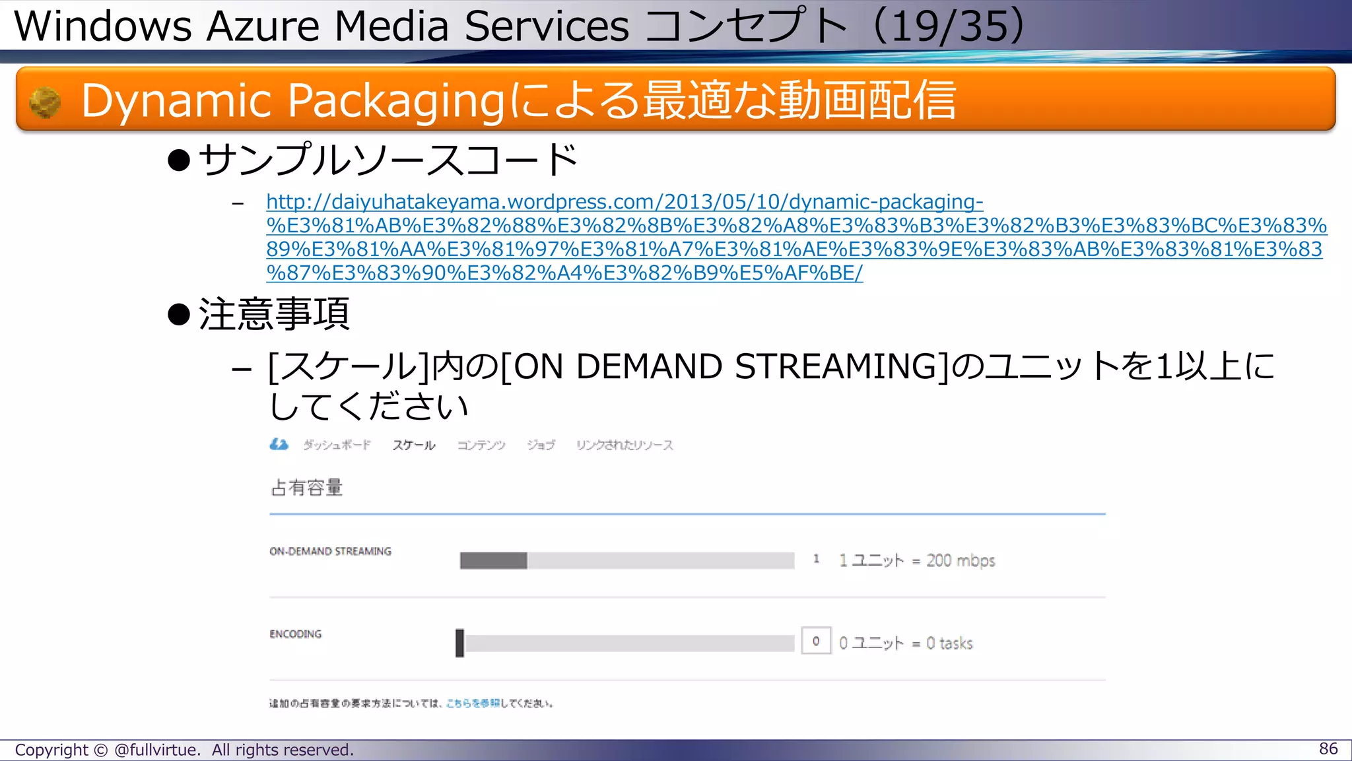Click the On-Demand Streaming unit count value
The height and width of the screenshot is (761, 1352).
pos(817,559)
